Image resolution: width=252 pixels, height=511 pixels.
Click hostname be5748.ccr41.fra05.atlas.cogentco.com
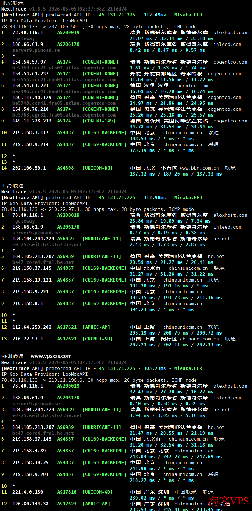(x=64, y=103)
